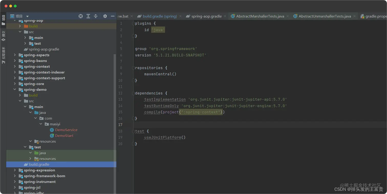Click the green java test folder icon
387x194 pixels.
(36, 153)
